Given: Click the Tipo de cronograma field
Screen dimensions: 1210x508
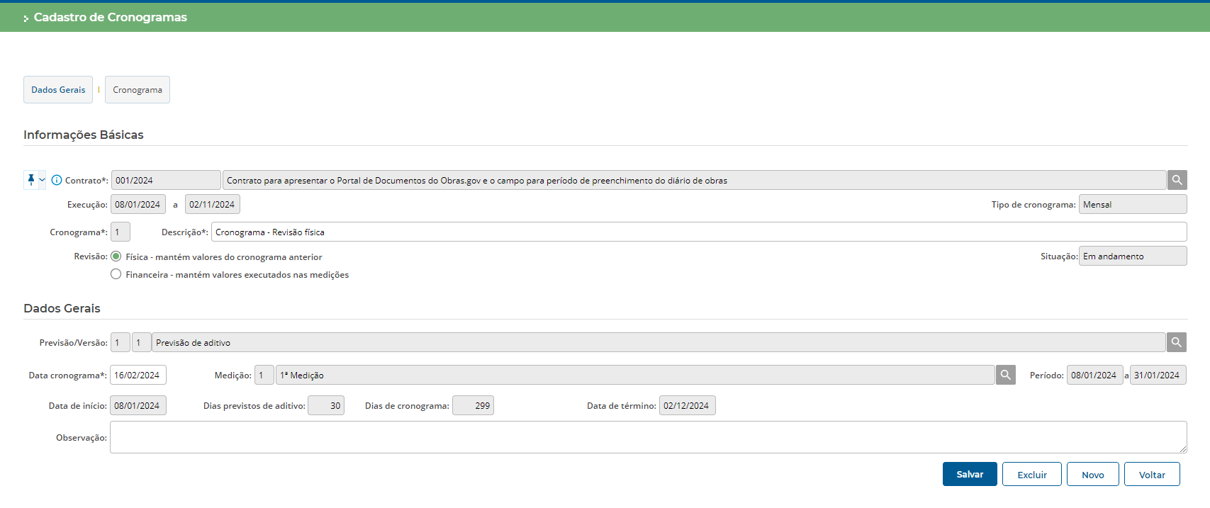Looking at the screenshot, I should pos(1132,204).
